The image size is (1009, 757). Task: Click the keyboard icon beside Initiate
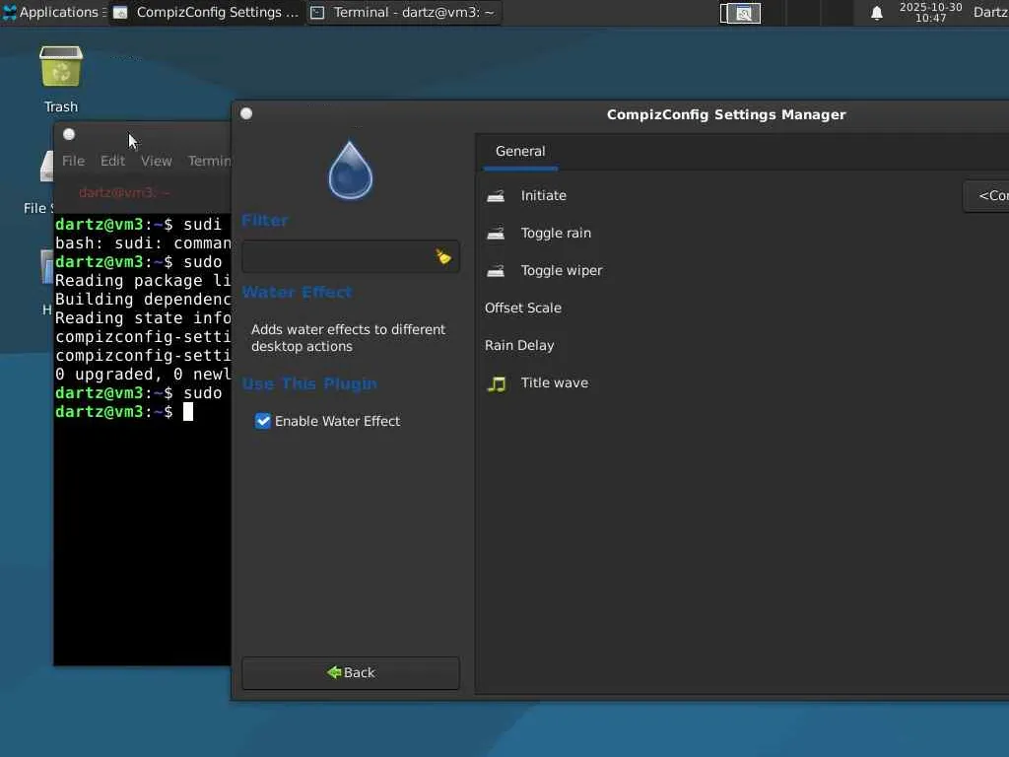pyautogui.click(x=496, y=196)
